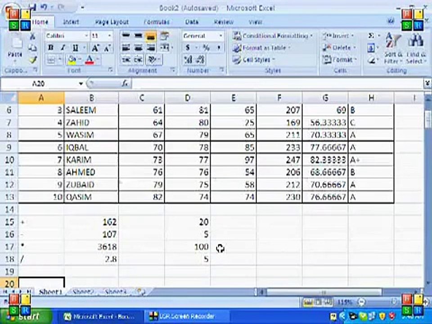
Task: Open Find & Select binoculars
Action: click(x=416, y=48)
